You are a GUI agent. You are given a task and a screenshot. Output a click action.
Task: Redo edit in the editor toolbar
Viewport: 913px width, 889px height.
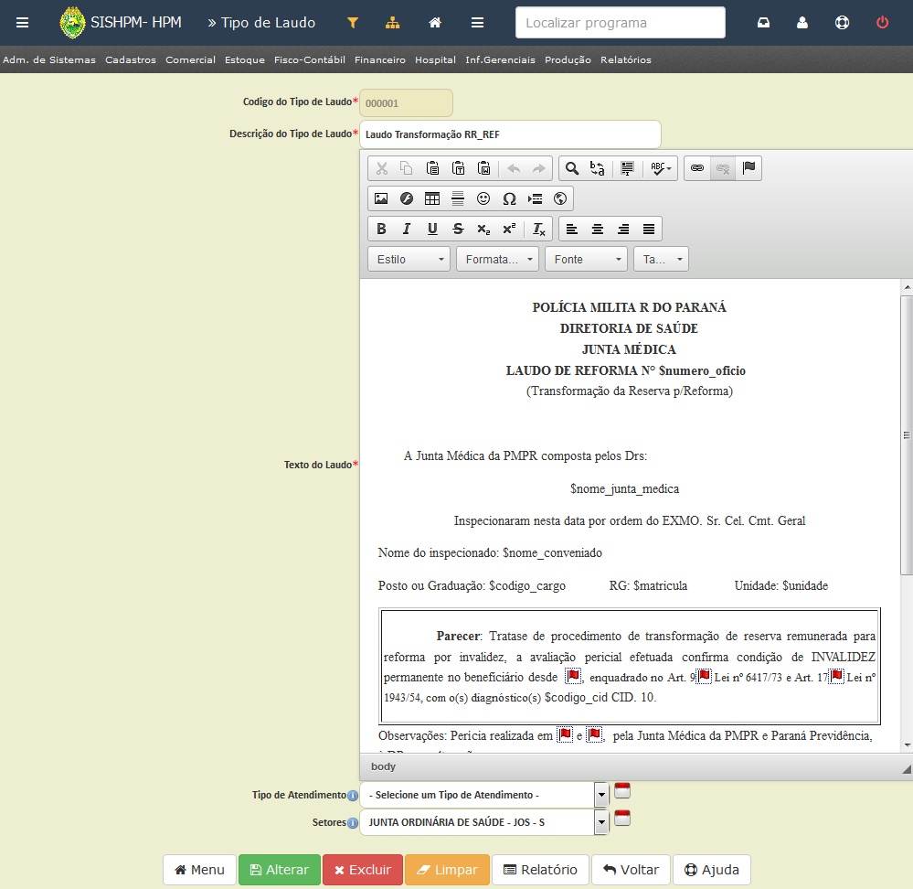[539, 168]
